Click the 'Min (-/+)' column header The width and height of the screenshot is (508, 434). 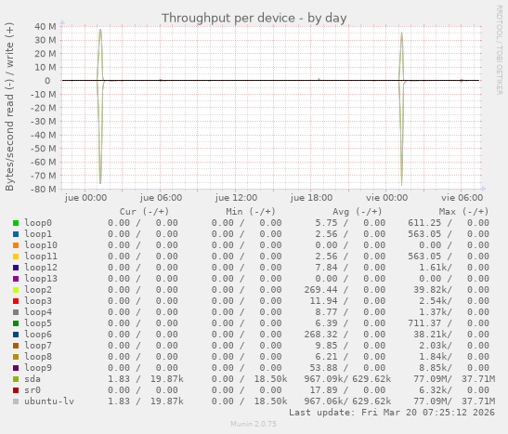(251, 212)
